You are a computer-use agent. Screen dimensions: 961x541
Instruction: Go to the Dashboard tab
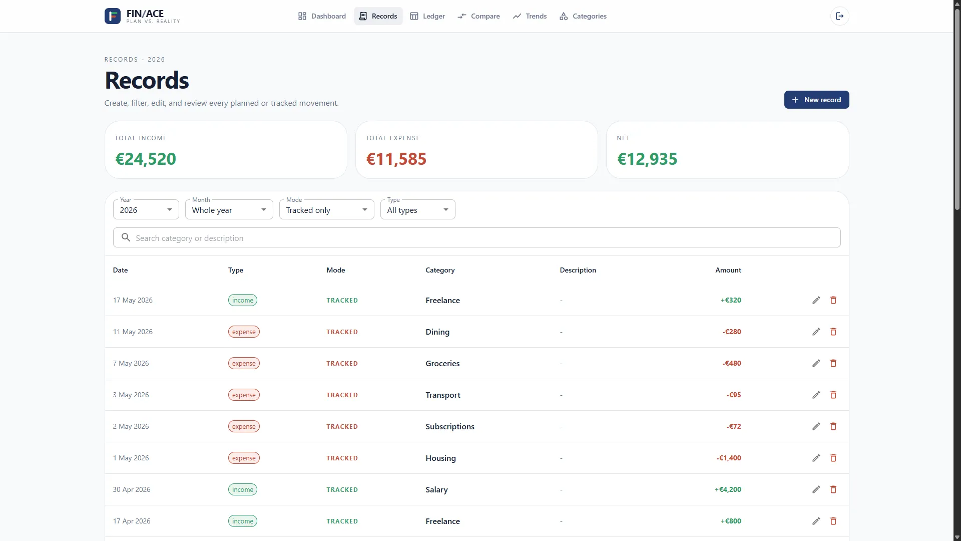[322, 16]
